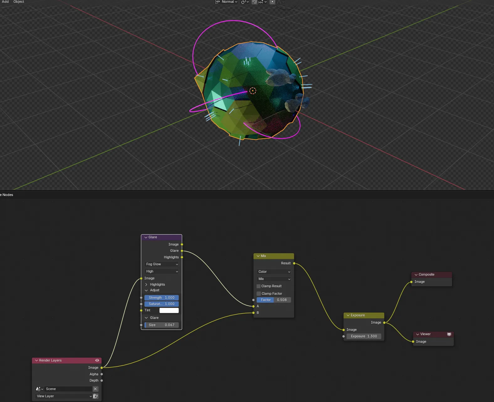Click the Render Layers preview eye icon
This screenshot has height=402, width=494.
[x=97, y=360]
